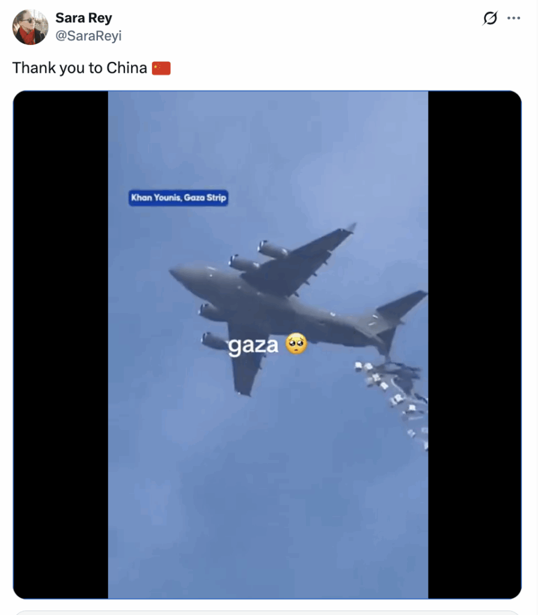Click the Grok explain-post icon
Screen dimensions: 538x615
490,18
